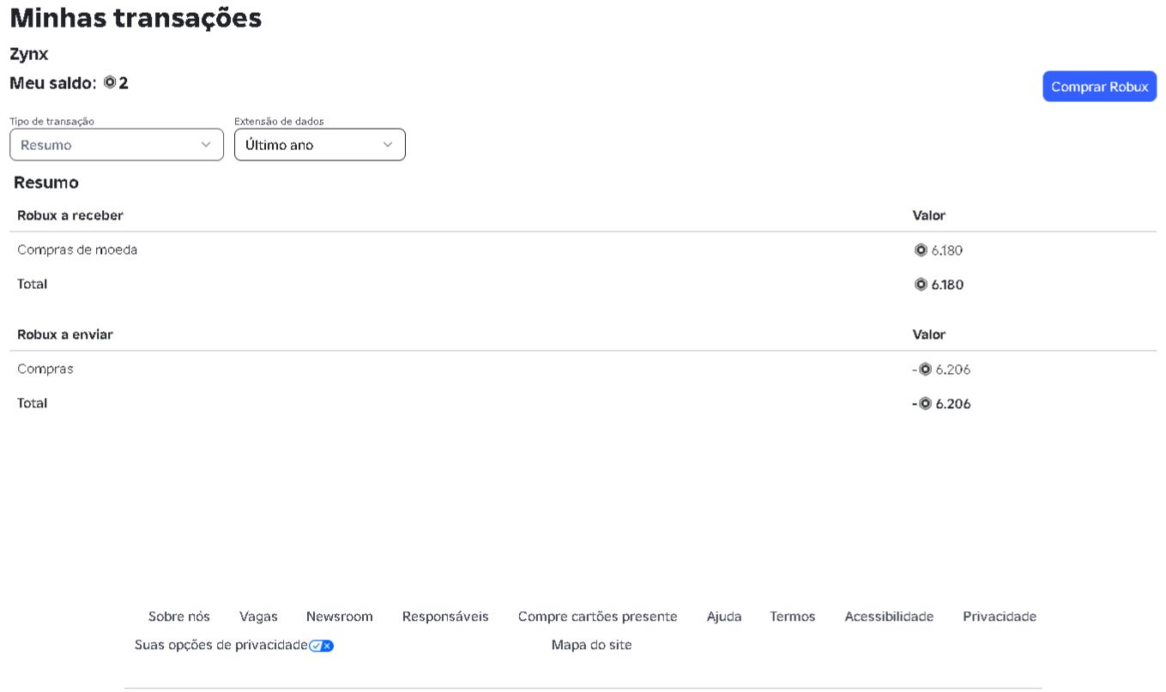Open the Responsáveis footer link
The image size is (1166, 692).
click(x=445, y=617)
